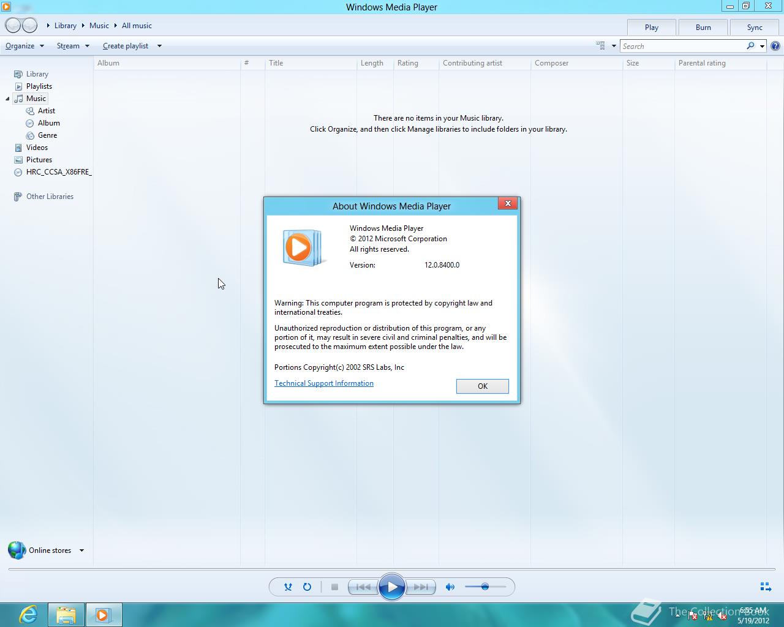784x627 pixels.
Task: Select Pictures in the navigation pane
Action: pyautogui.click(x=39, y=160)
